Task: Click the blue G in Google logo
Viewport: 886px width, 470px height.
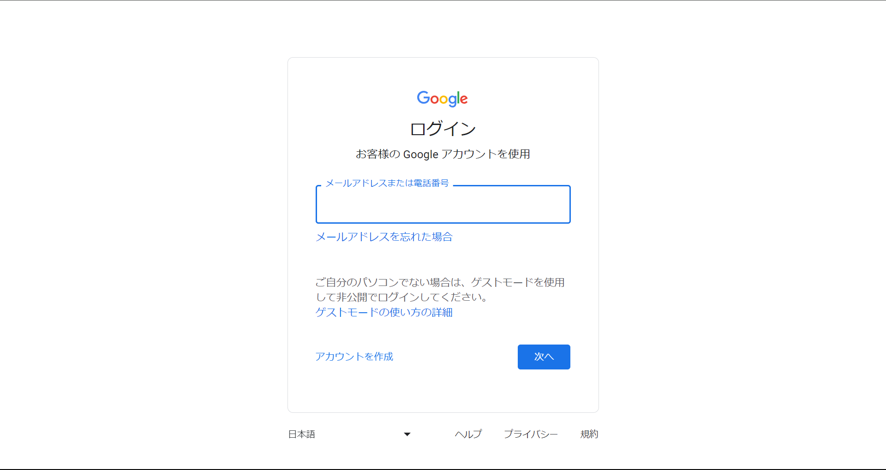Action: pyautogui.click(x=423, y=97)
